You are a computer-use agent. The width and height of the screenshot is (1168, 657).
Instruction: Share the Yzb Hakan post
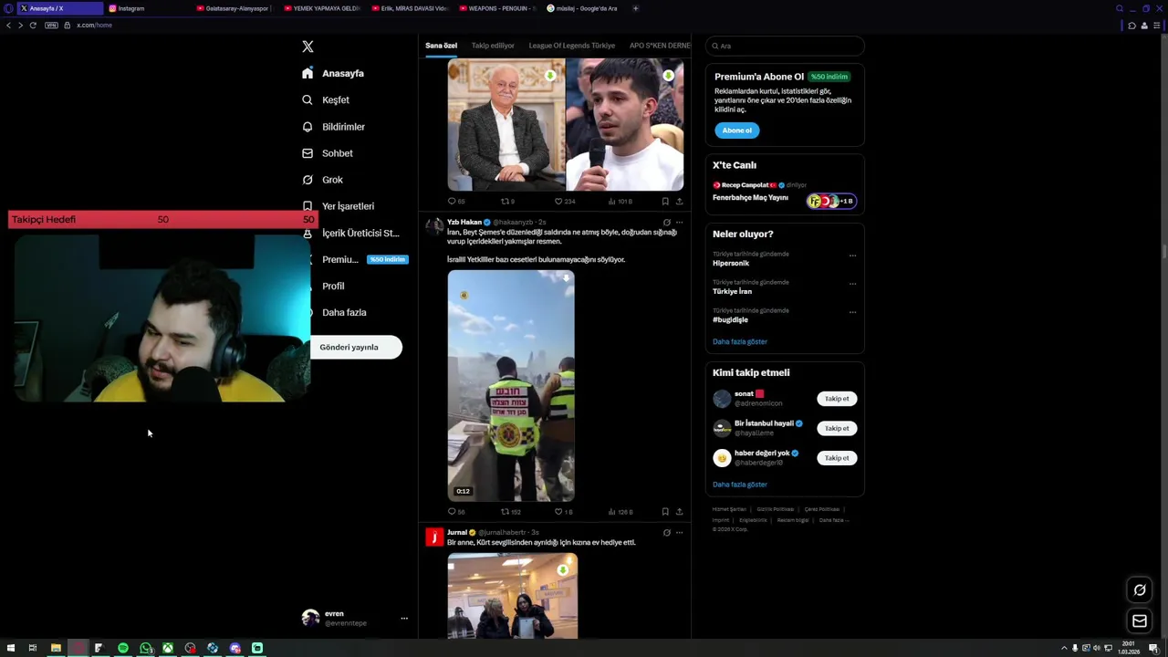coord(679,512)
